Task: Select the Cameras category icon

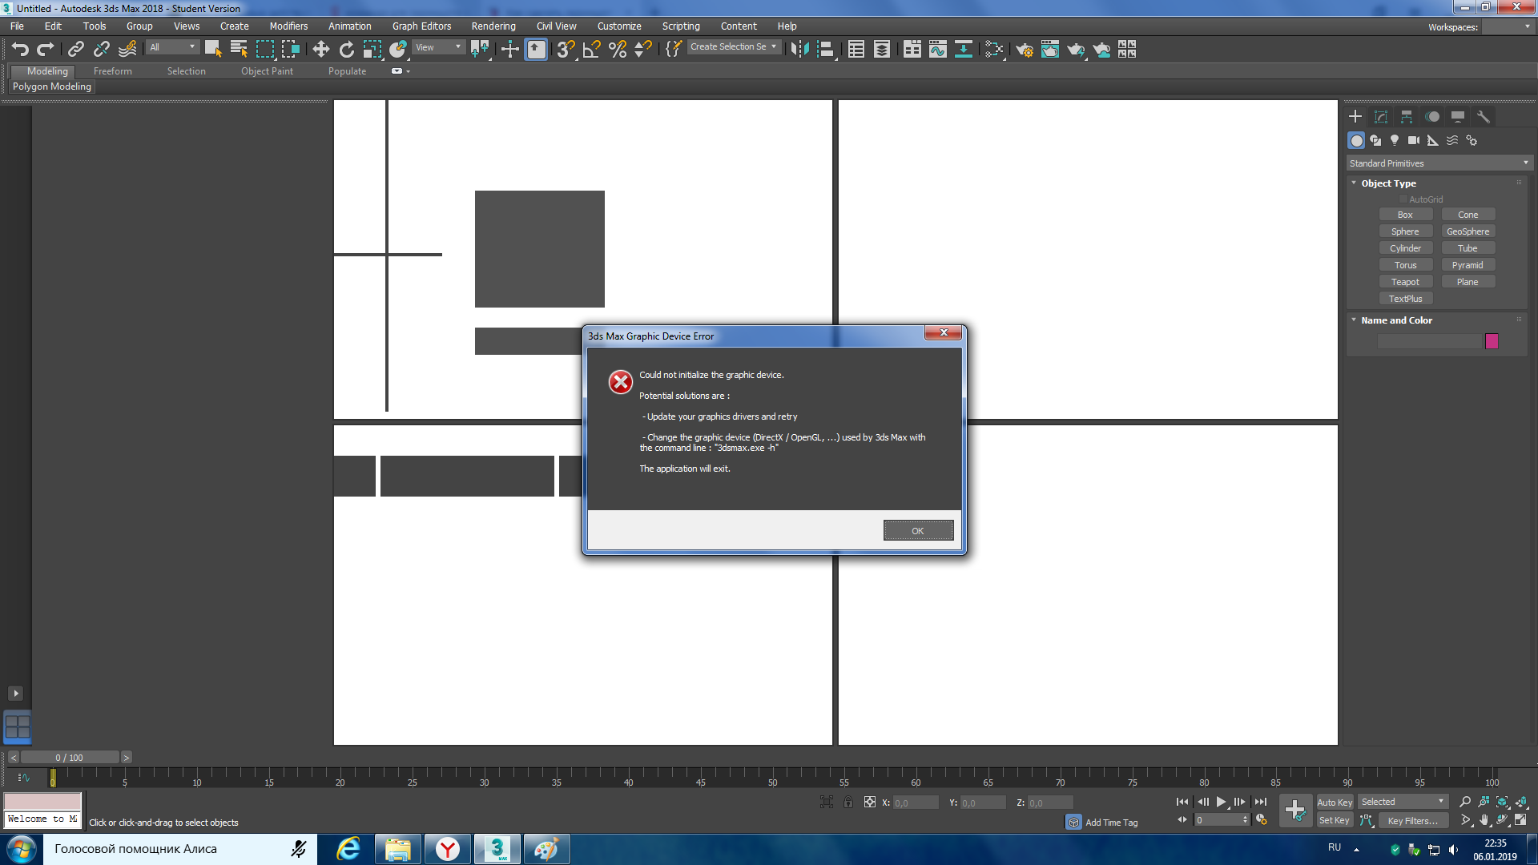Action: pyautogui.click(x=1414, y=140)
